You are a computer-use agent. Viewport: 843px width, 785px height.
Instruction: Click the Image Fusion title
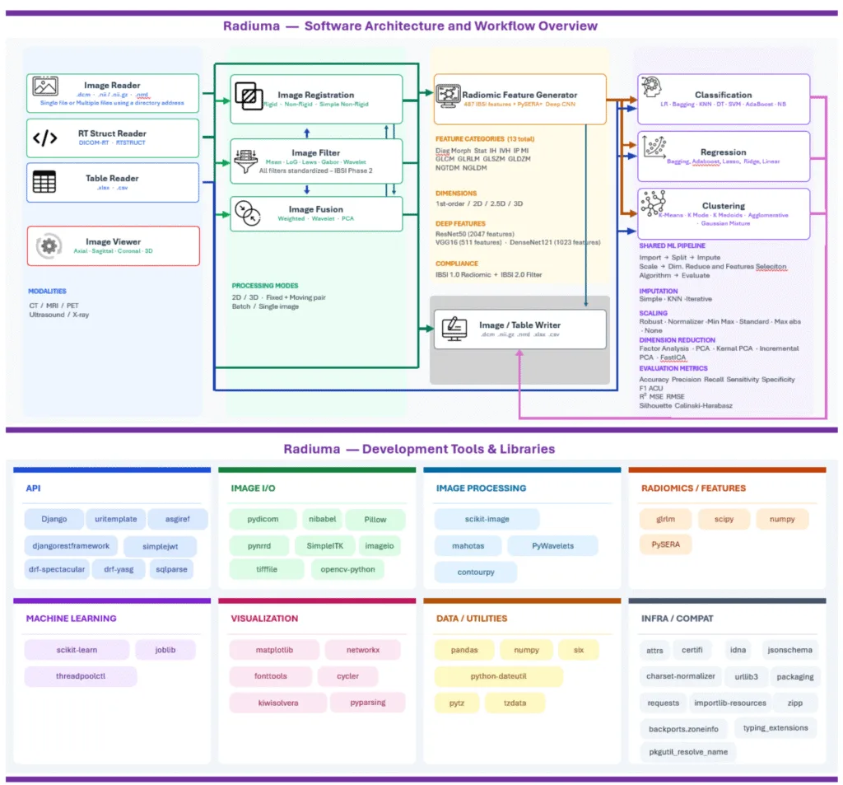[315, 209]
